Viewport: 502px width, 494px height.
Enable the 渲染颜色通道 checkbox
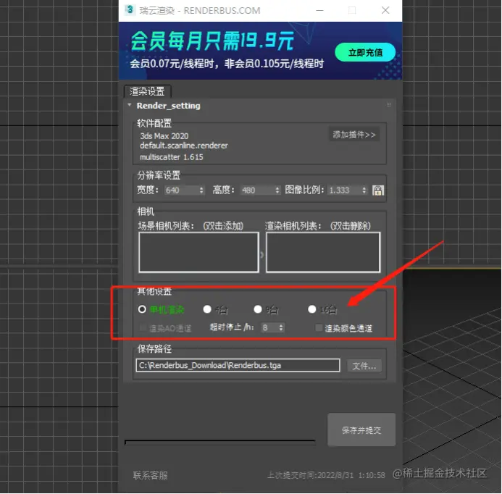click(319, 328)
